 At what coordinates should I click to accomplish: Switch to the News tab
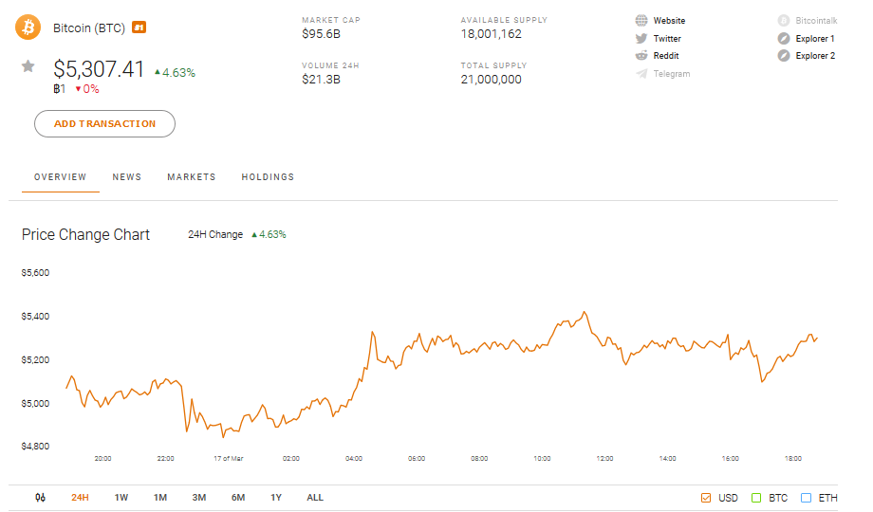coord(126,177)
